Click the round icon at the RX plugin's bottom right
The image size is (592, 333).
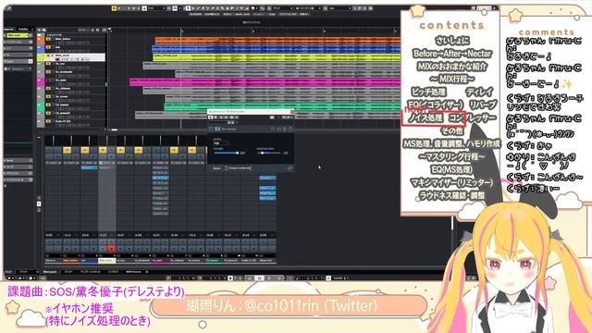pos(290,168)
